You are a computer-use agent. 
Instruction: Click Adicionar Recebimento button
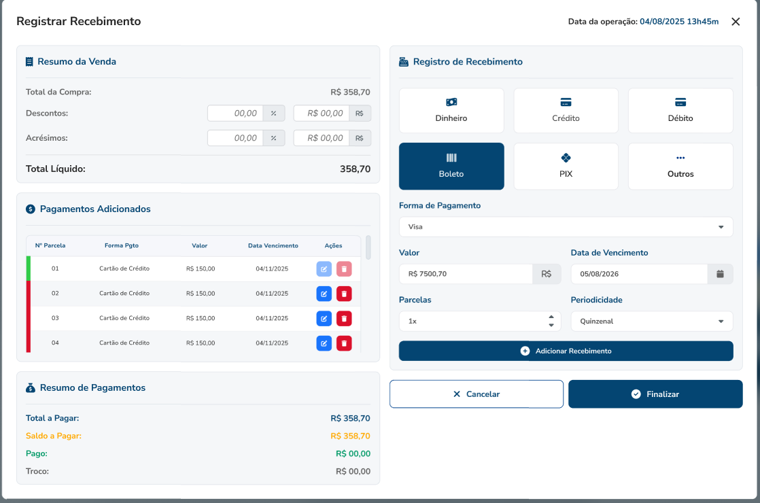pyautogui.click(x=566, y=351)
